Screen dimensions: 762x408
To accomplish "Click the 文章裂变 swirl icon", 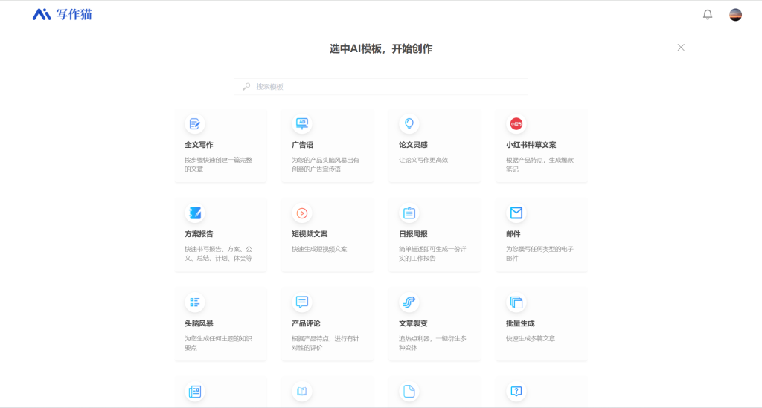I will point(409,302).
